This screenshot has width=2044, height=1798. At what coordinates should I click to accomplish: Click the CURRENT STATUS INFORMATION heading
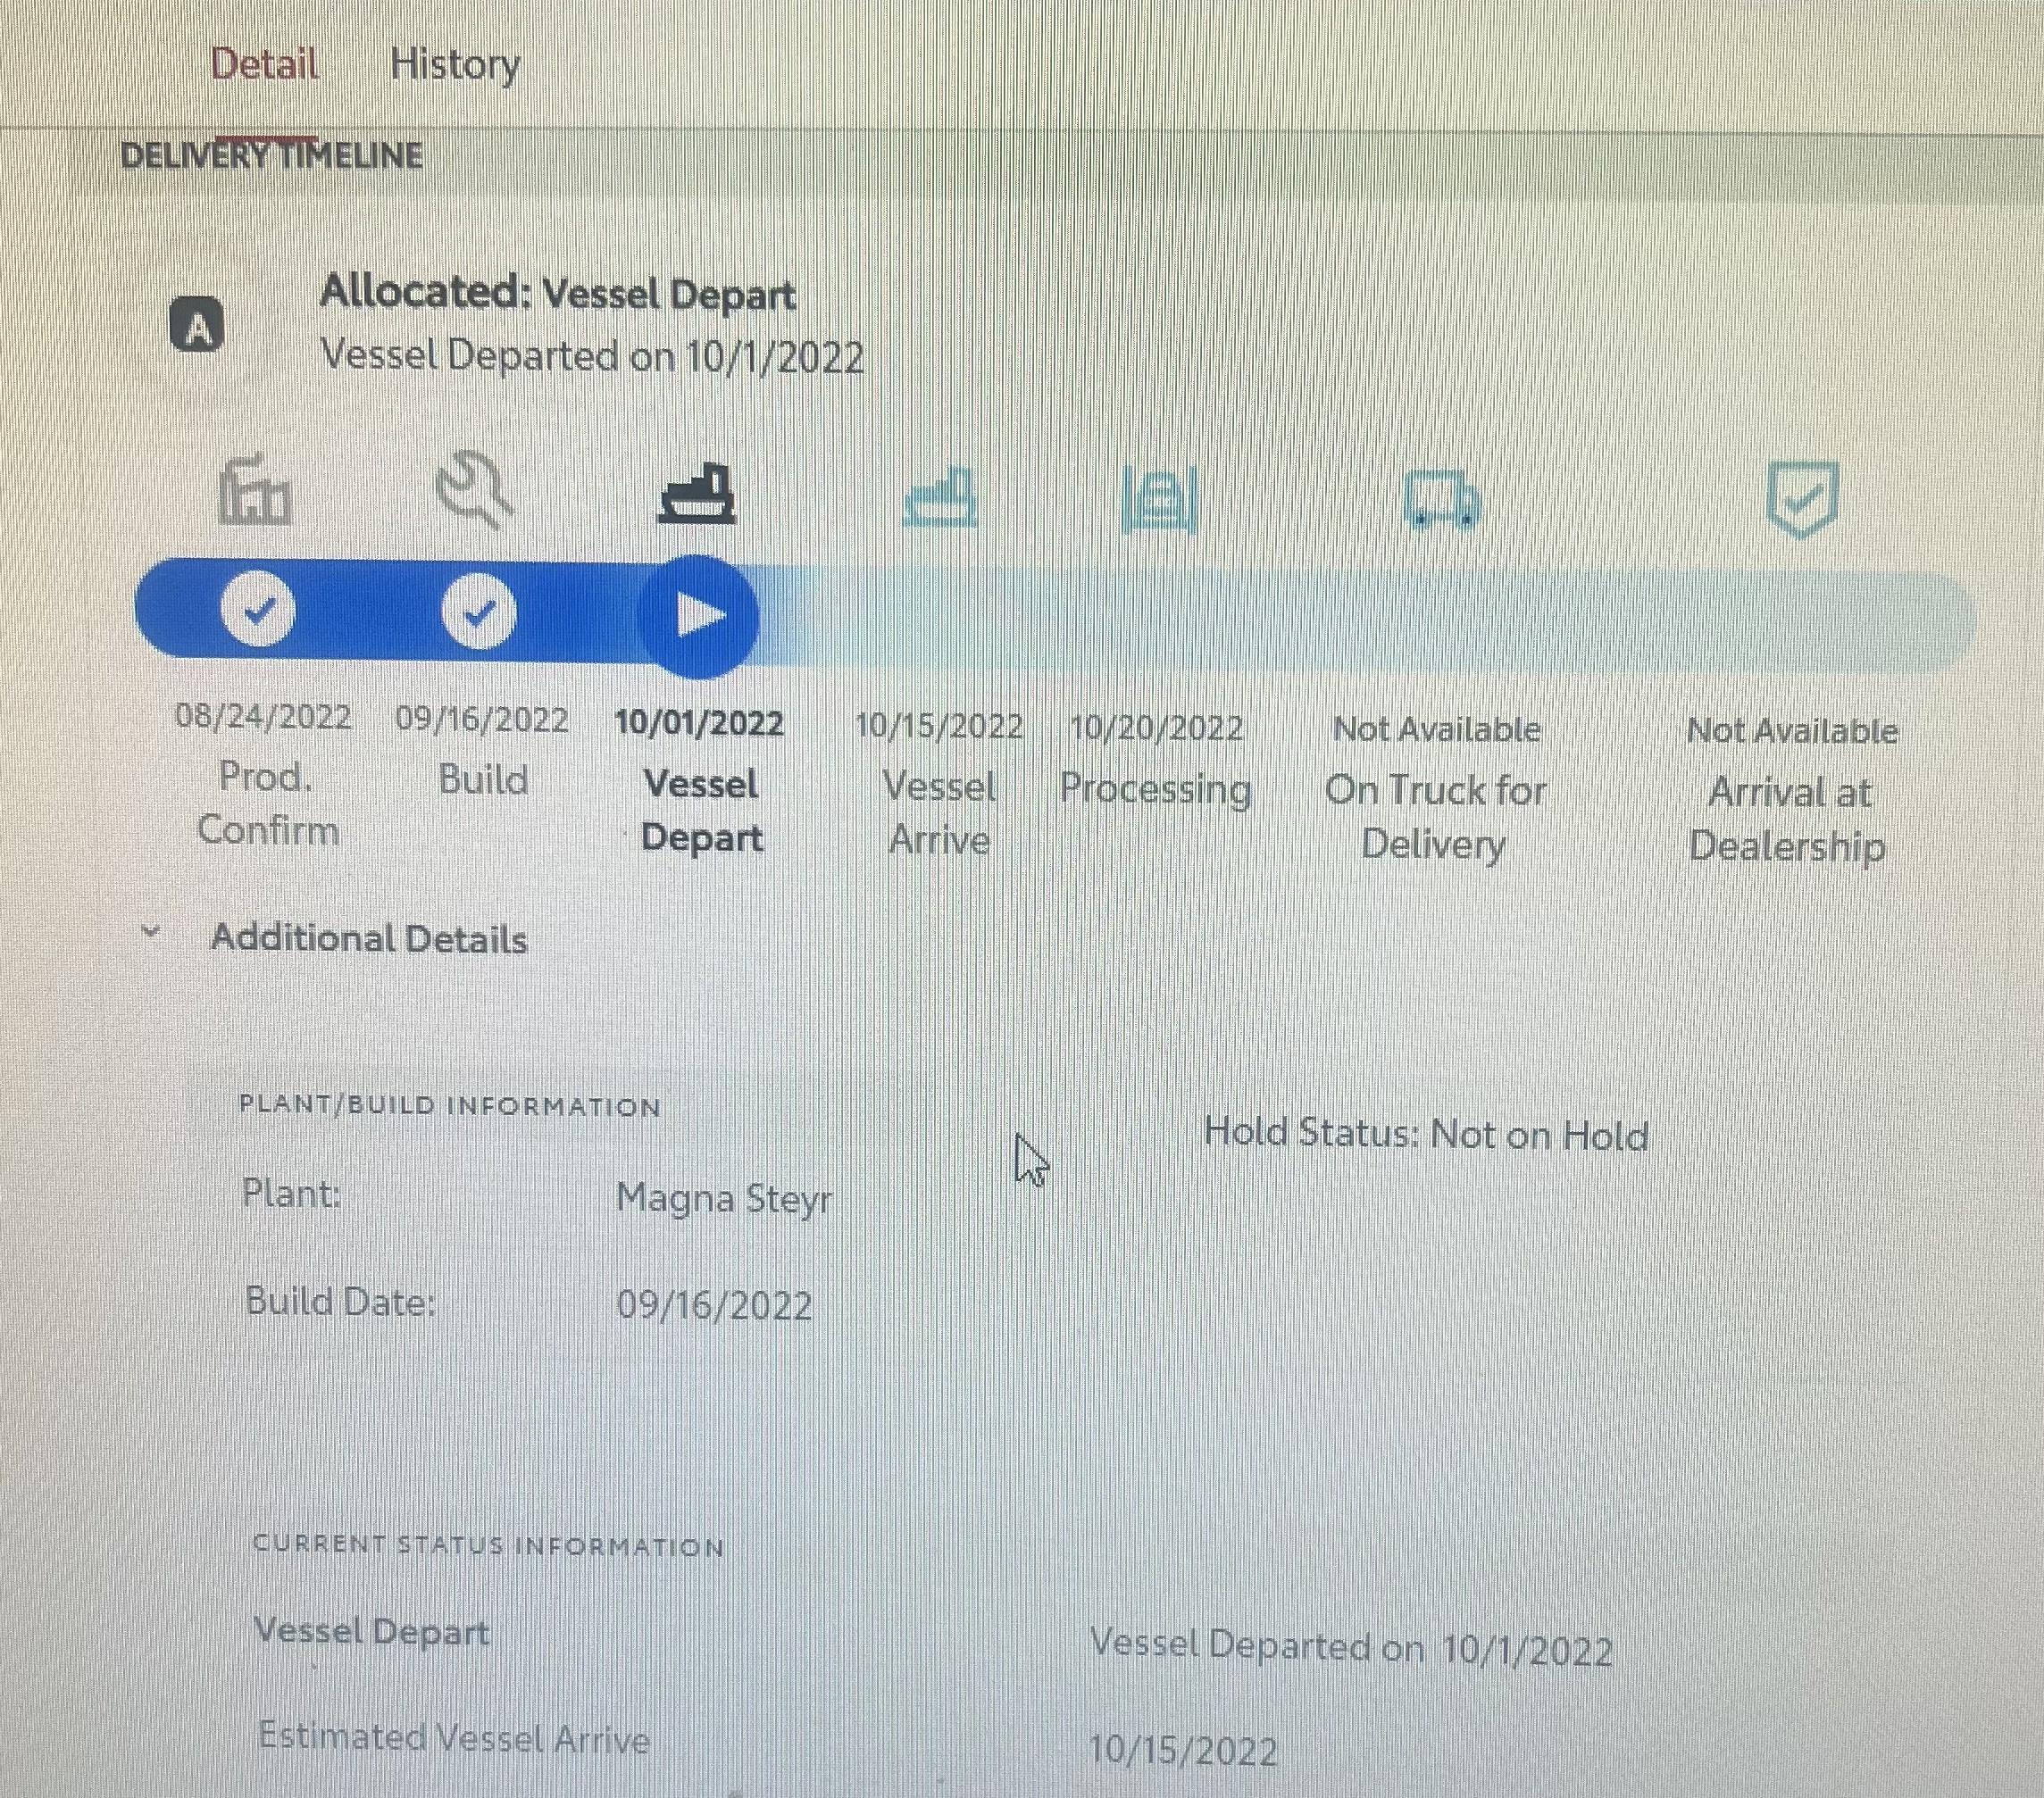(x=489, y=1545)
